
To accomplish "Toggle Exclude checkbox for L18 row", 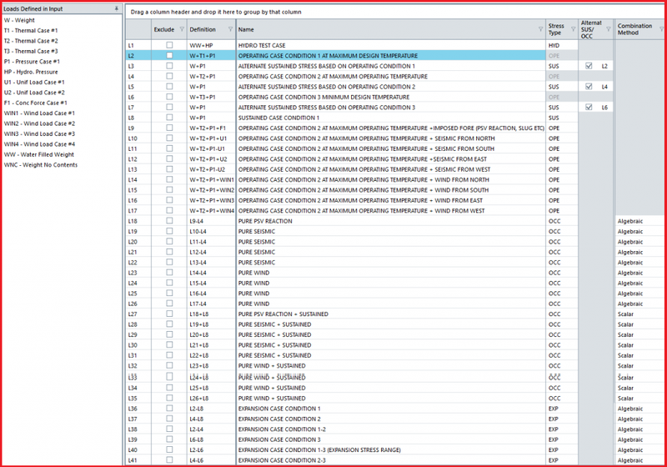I will tap(170, 221).
